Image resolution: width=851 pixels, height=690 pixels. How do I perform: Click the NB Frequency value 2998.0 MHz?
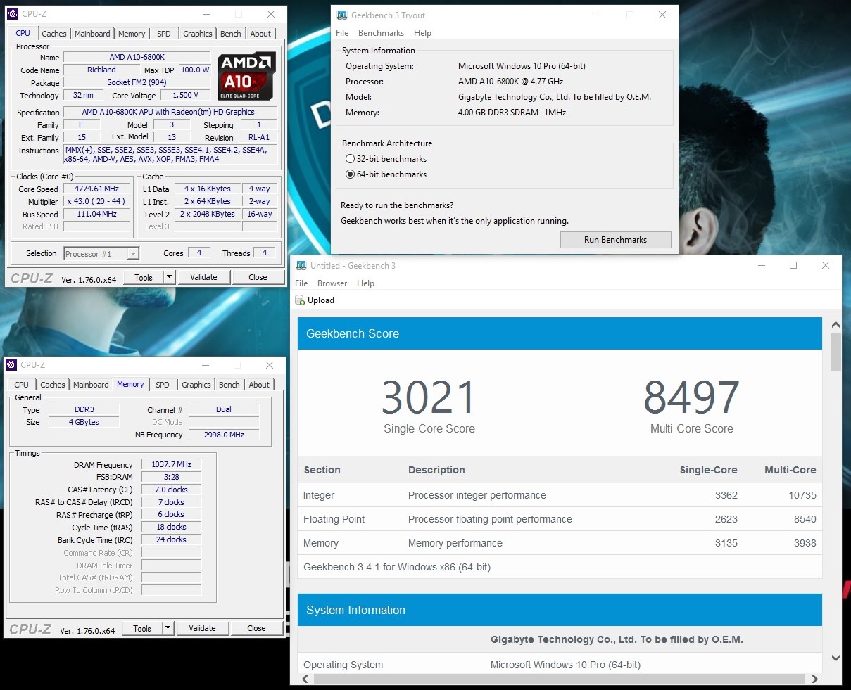pos(224,435)
